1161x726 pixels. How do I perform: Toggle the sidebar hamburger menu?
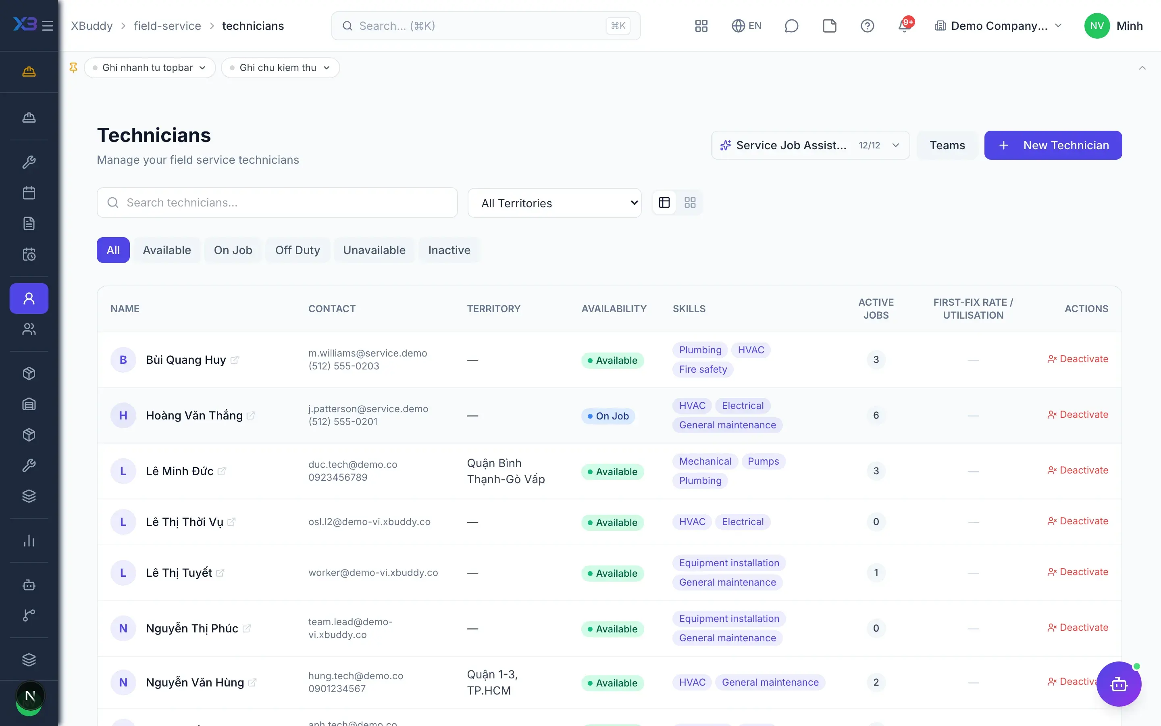tap(48, 25)
